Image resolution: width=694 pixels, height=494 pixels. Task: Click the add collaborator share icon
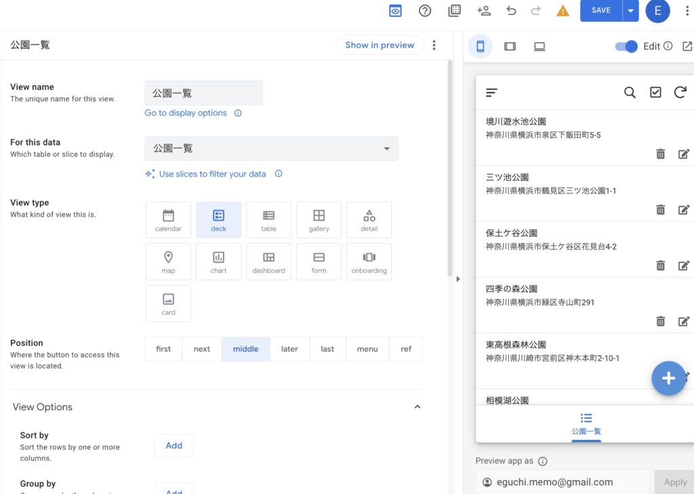click(x=483, y=11)
